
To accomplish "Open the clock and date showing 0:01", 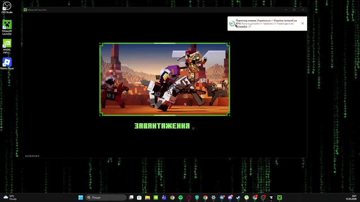I will [x=351, y=198].
